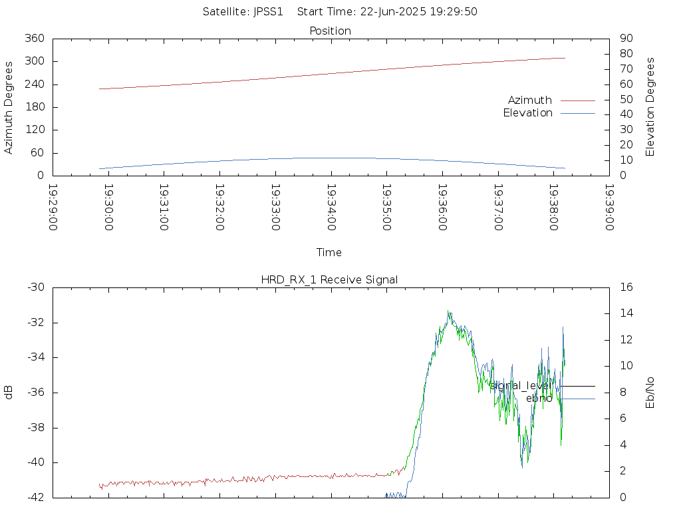Image resolution: width=681 pixels, height=511 pixels.
Task: Click the 60 tick on Azimuth Degrees axis
Action: tap(38, 153)
